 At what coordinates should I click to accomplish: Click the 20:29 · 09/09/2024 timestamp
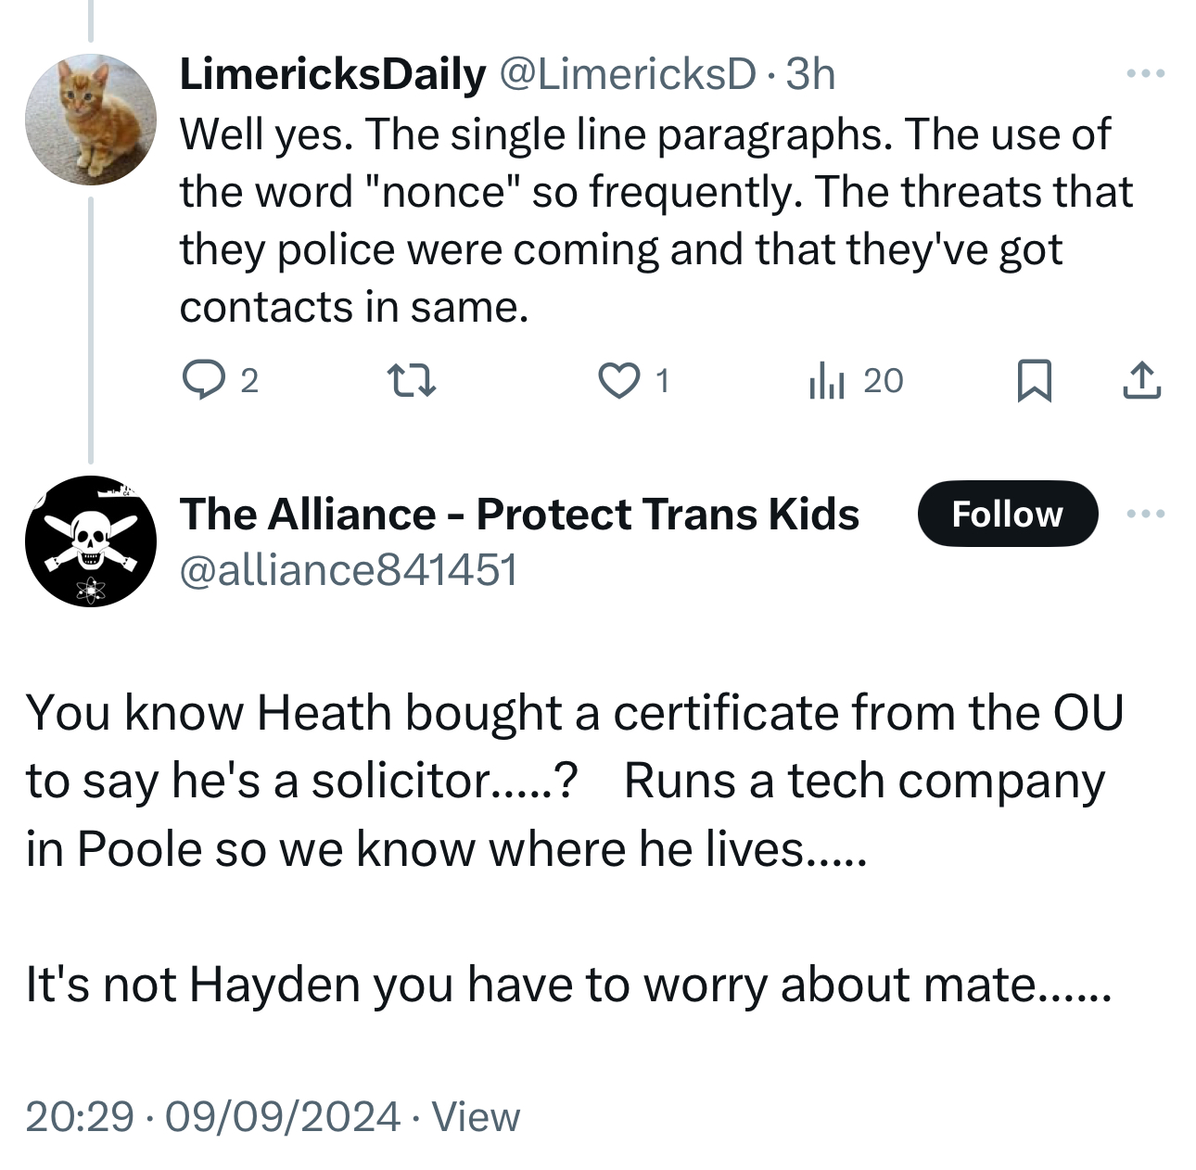pyautogui.click(x=212, y=1116)
